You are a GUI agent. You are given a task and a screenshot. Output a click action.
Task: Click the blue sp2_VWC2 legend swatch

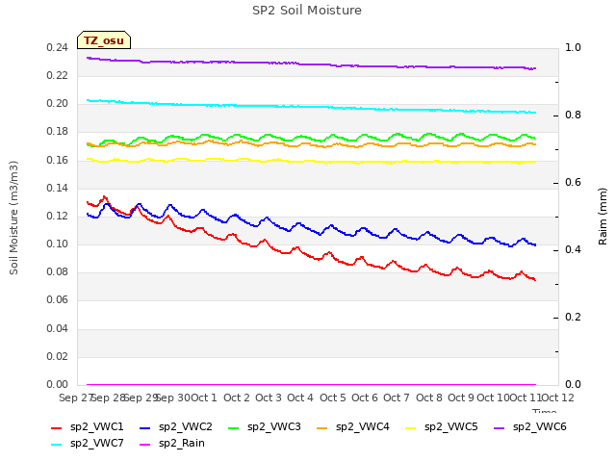click(x=145, y=427)
